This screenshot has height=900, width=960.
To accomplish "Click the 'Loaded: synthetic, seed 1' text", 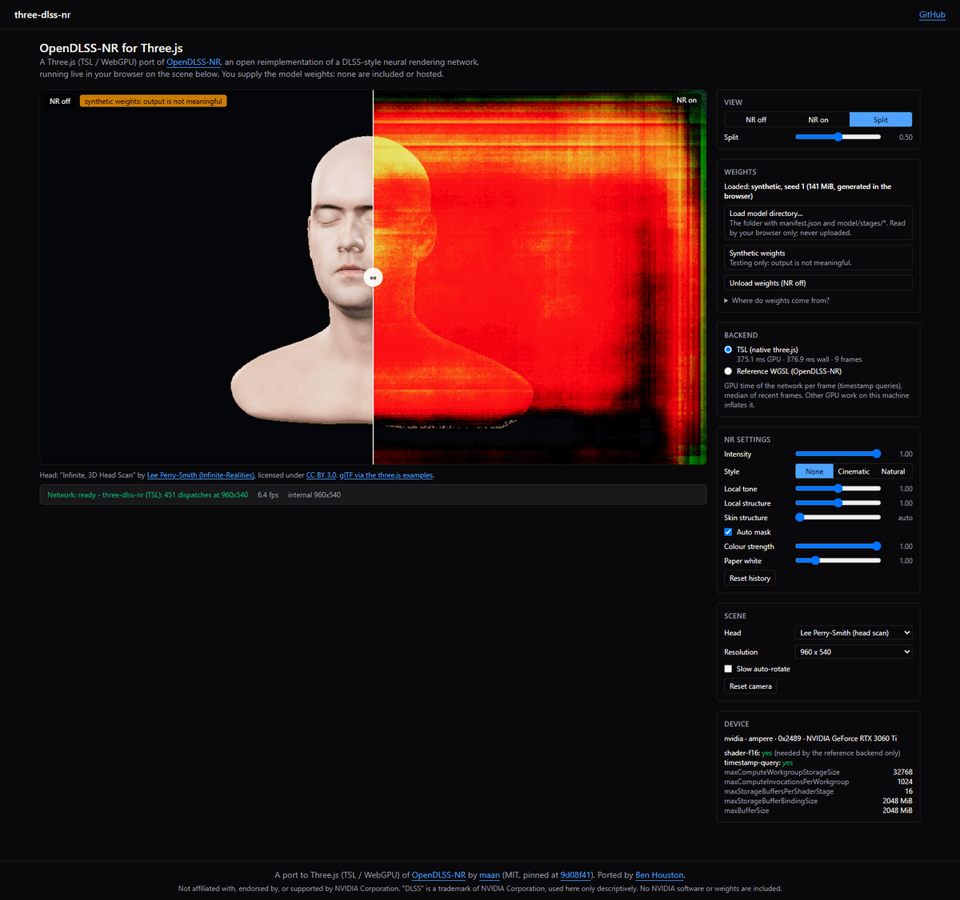I will [x=807, y=191].
